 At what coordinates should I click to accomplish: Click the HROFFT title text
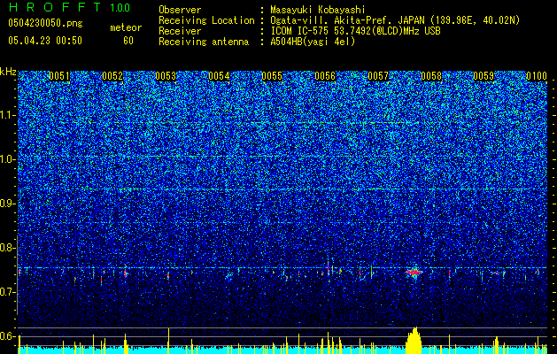[x=55, y=7]
